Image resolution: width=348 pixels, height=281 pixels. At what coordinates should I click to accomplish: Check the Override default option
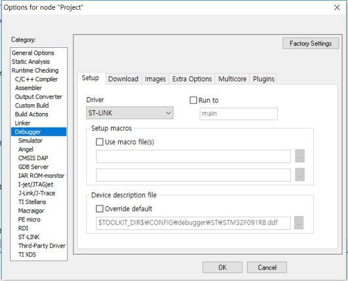[99, 209]
